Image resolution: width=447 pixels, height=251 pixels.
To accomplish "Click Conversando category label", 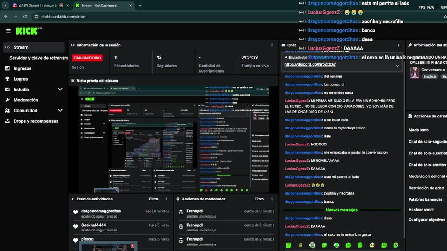I will 433,70.
